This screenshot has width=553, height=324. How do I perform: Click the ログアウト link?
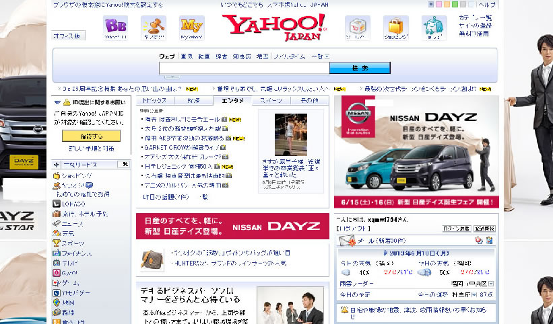point(353,229)
